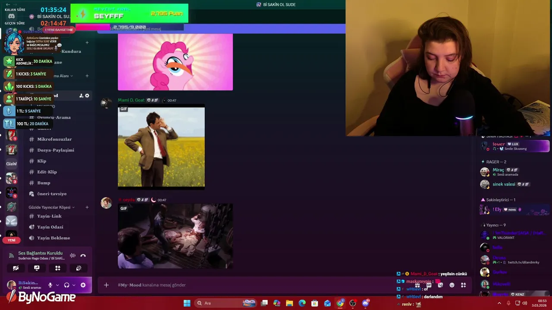Open the Pinkie Pie GIF image
This screenshot has width=552, height=310.
175,62
